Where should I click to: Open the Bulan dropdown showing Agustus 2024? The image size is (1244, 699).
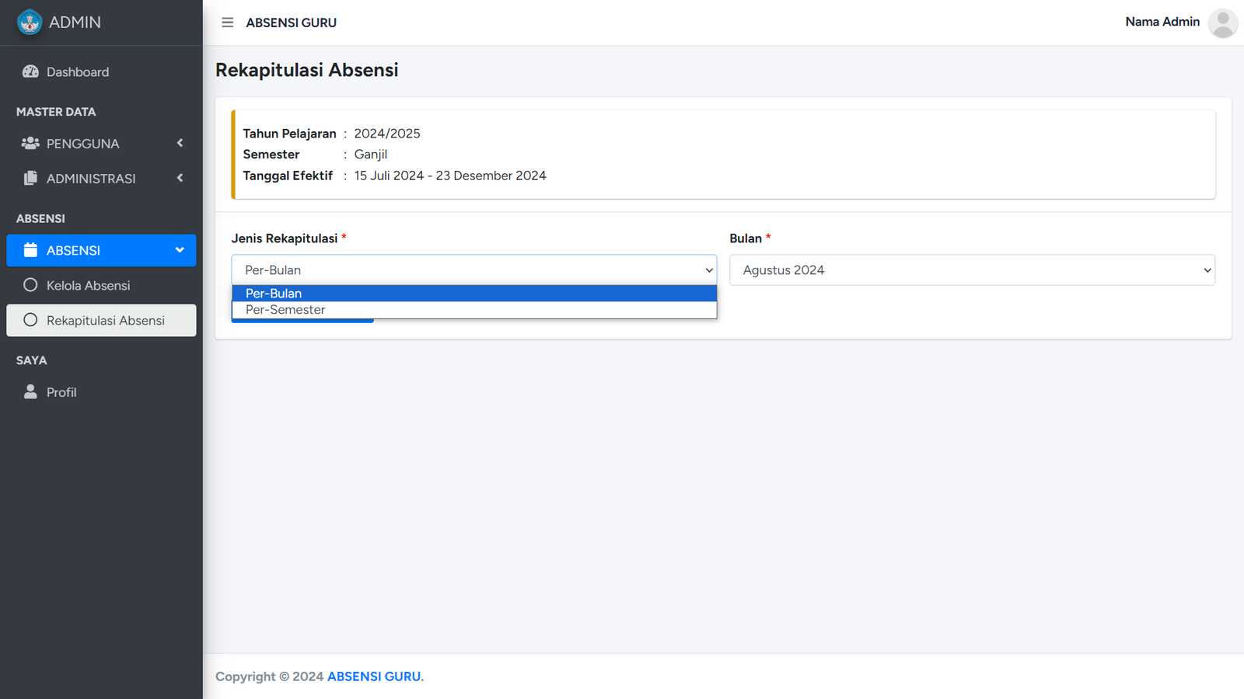click(x=971, y=270)
